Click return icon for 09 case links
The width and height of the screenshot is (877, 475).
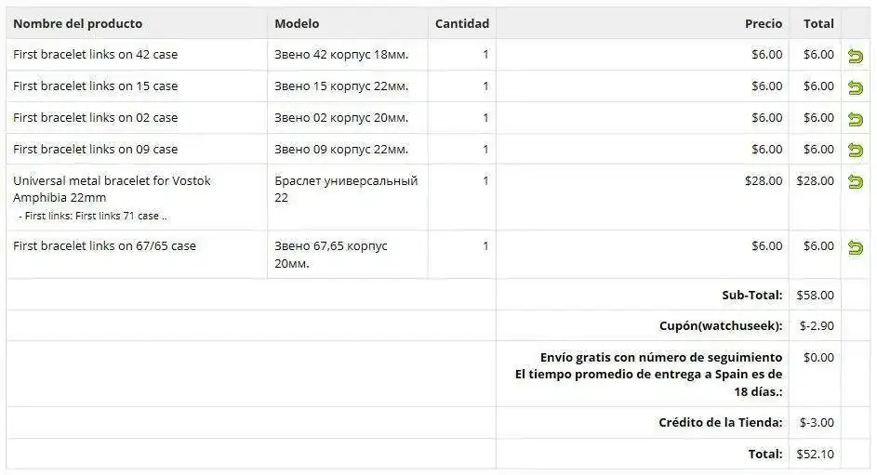pyautogui.click(x=856, y=151)
